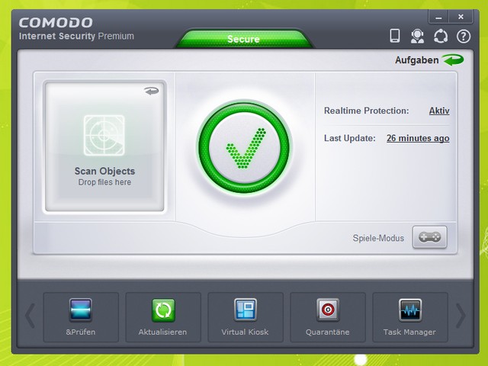488x366 pixels.
Task: Open the Aktiv realtime protection link
Action: (x=439, y=111)
